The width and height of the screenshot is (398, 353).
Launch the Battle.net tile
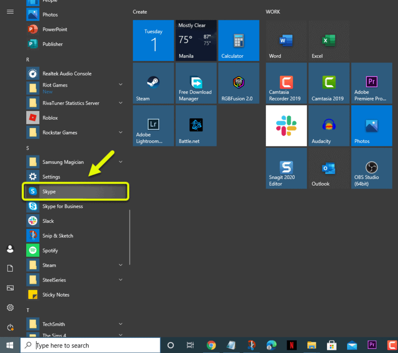[196, 126]
